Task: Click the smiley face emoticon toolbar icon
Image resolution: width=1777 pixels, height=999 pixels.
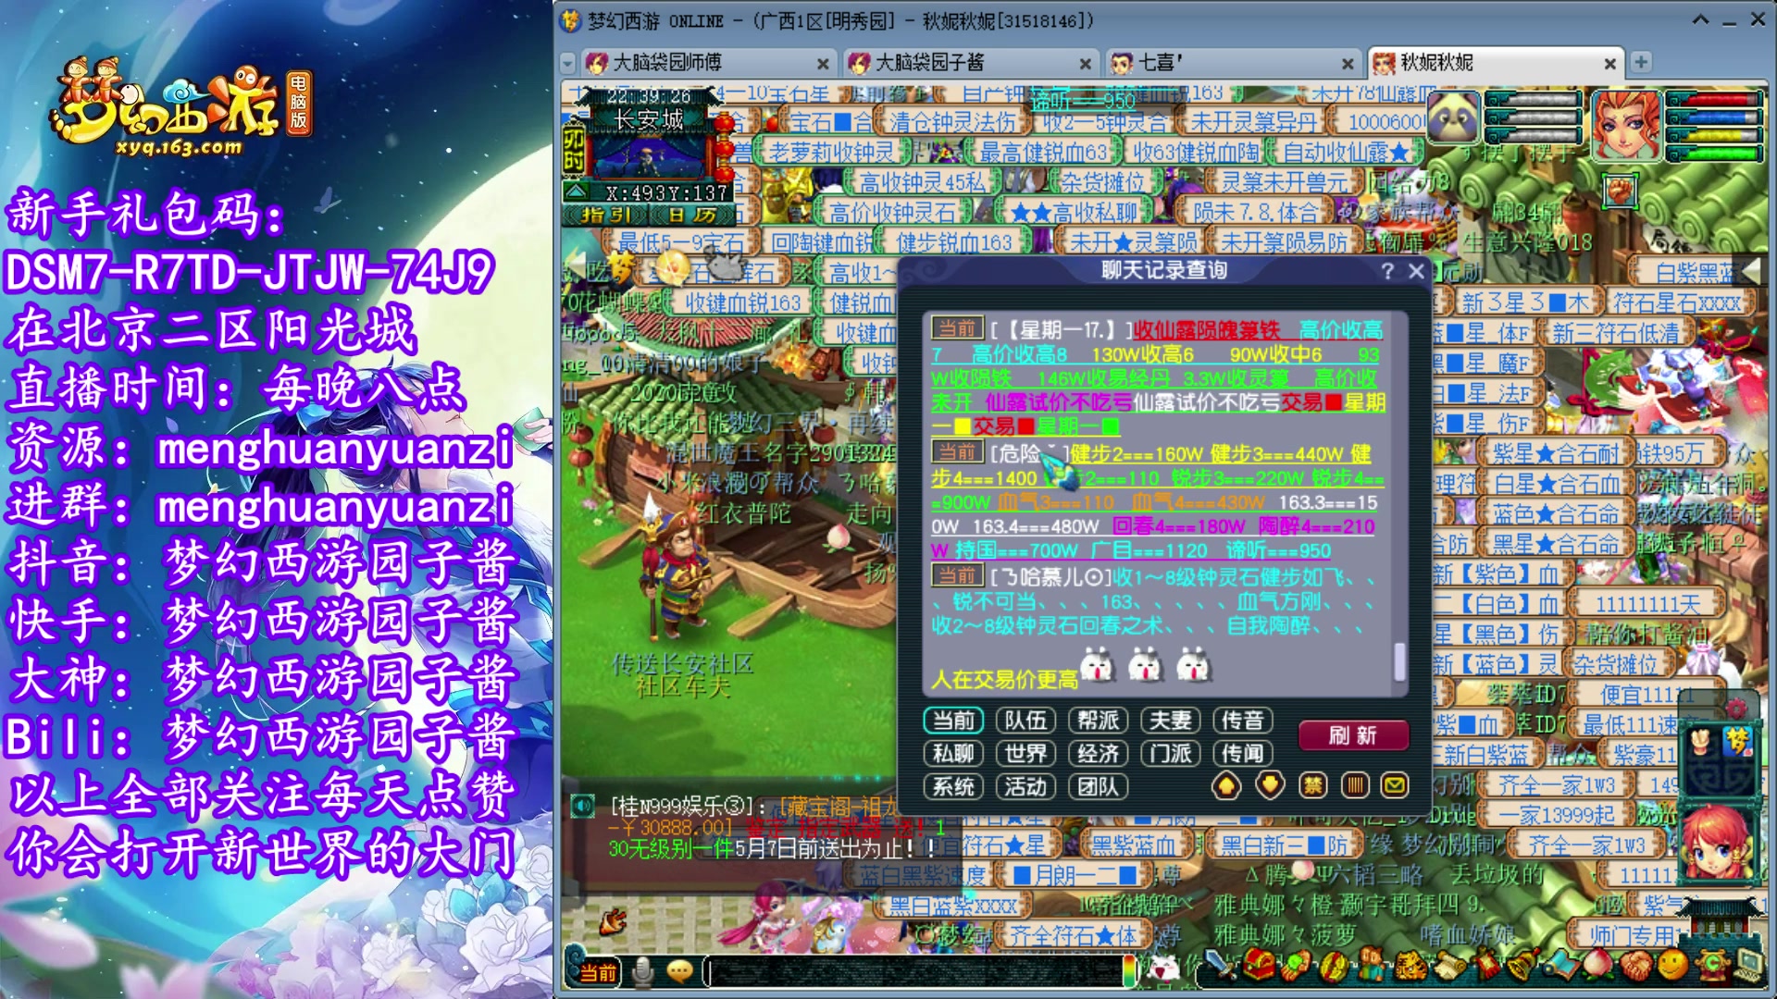Action: point(1673,965)
